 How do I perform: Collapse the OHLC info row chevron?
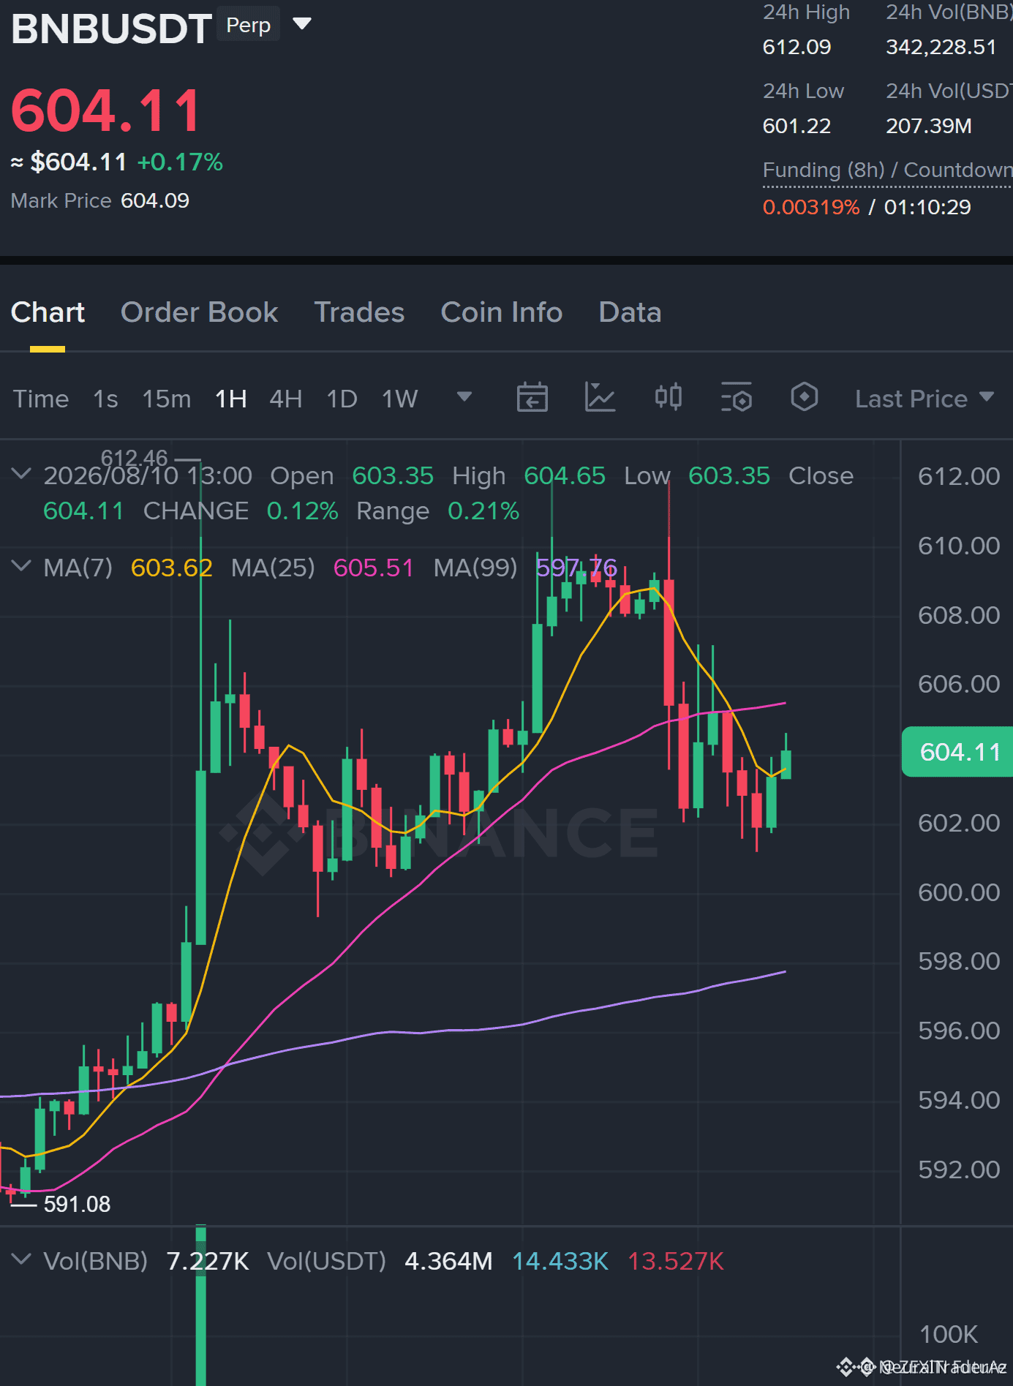tap(22, 474)
